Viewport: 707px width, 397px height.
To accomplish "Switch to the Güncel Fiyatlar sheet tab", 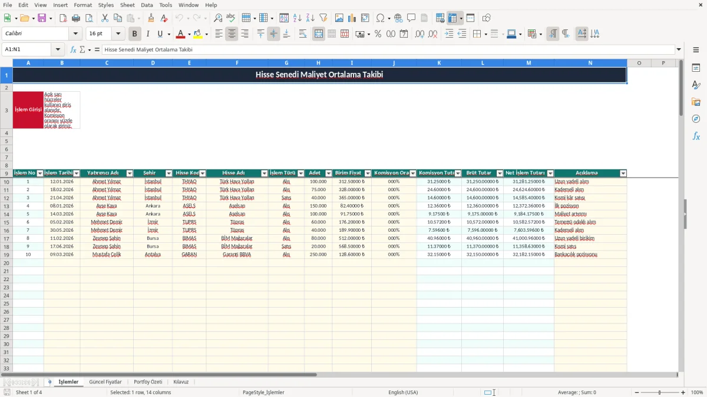I will pos(105,382).
